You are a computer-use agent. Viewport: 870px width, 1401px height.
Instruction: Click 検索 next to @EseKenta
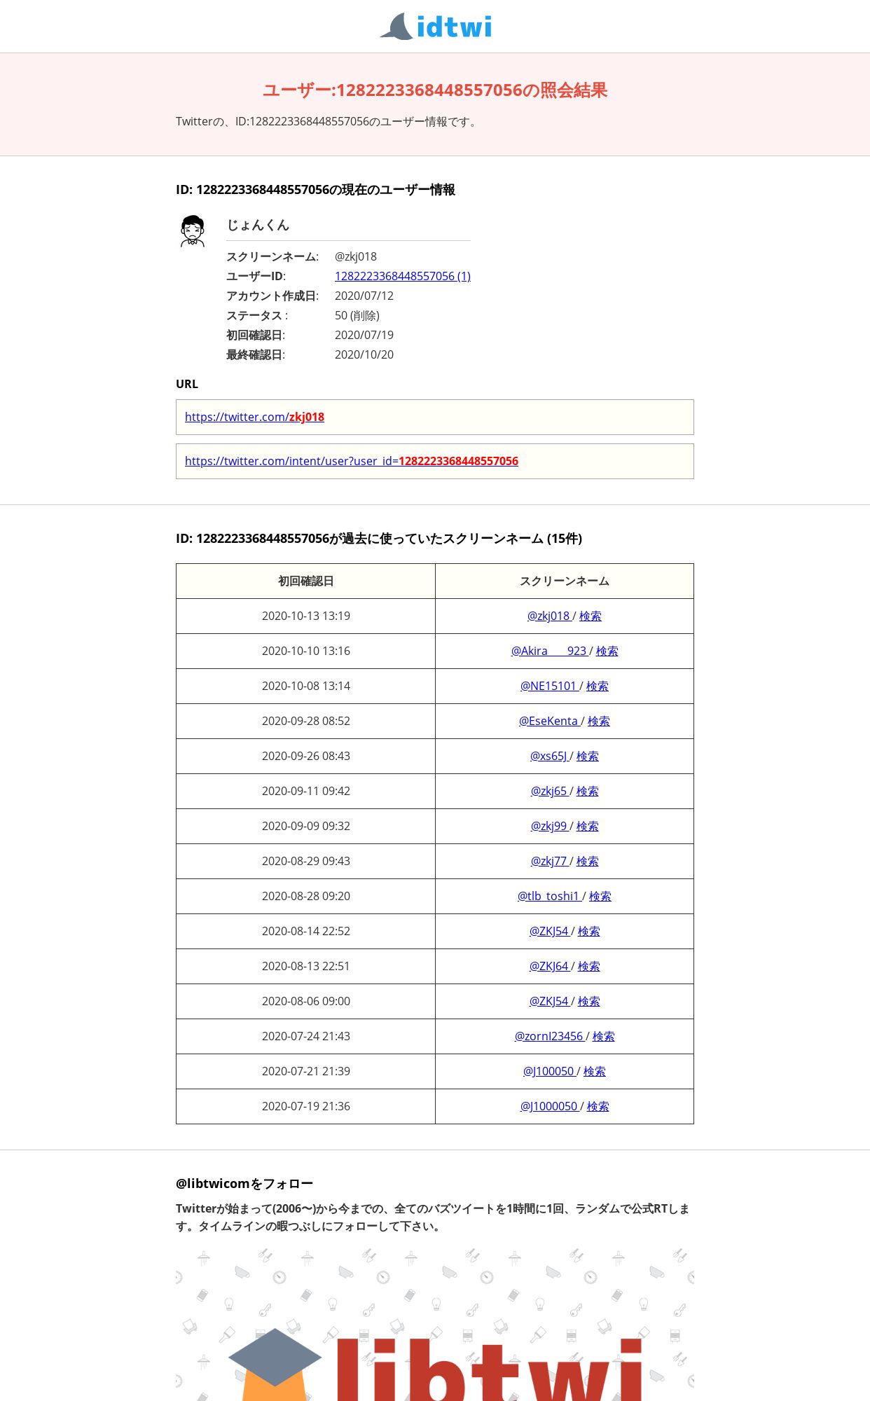(599, 721)
